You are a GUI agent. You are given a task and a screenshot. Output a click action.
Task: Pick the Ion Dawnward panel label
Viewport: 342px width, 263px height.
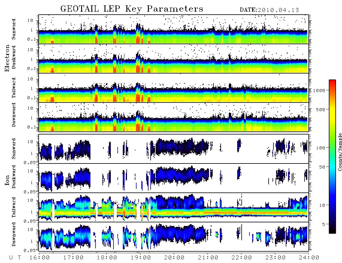coord(14,234)
